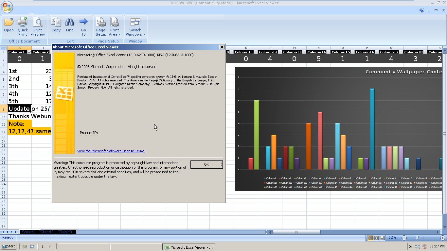
Task: Expand hidden tray icons chevron
Action: click(410, 247)
